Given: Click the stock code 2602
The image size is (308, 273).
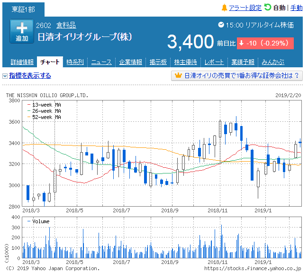Looking at the screenshot, I should 44,25.
